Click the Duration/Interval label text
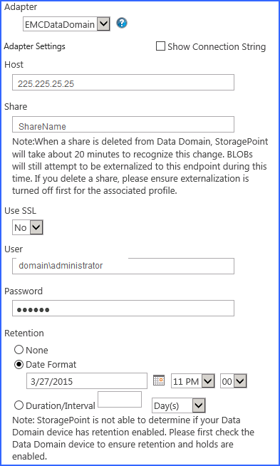 61,405
